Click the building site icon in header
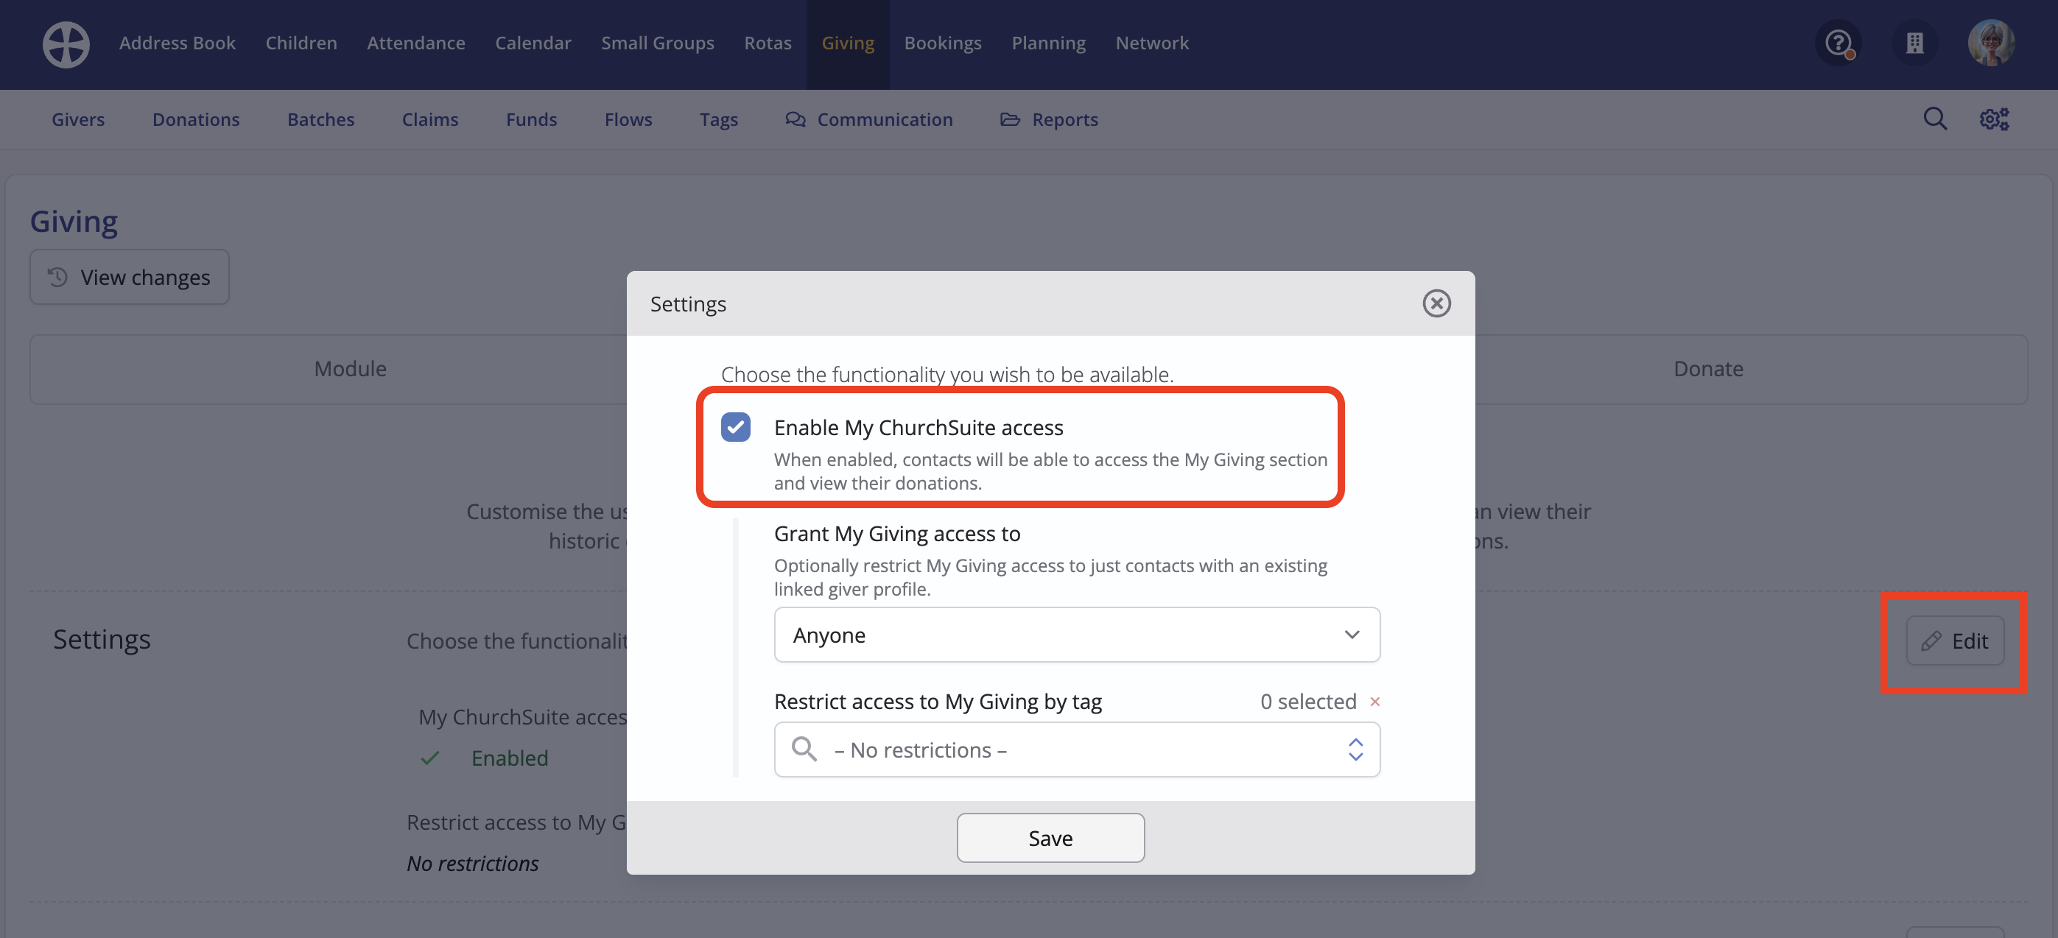 (x=1914, y=43)
